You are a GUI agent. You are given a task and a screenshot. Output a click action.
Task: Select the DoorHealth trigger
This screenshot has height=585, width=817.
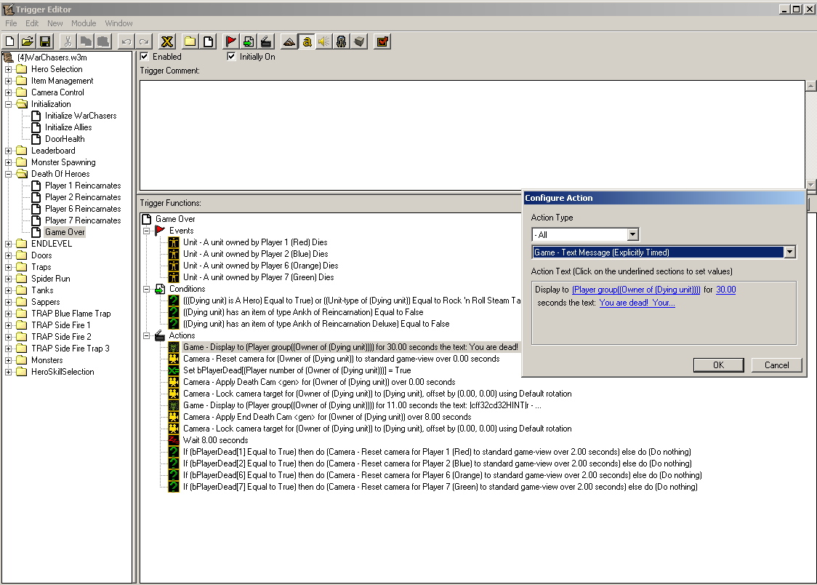pyautogui.click(x=65, y=139)
